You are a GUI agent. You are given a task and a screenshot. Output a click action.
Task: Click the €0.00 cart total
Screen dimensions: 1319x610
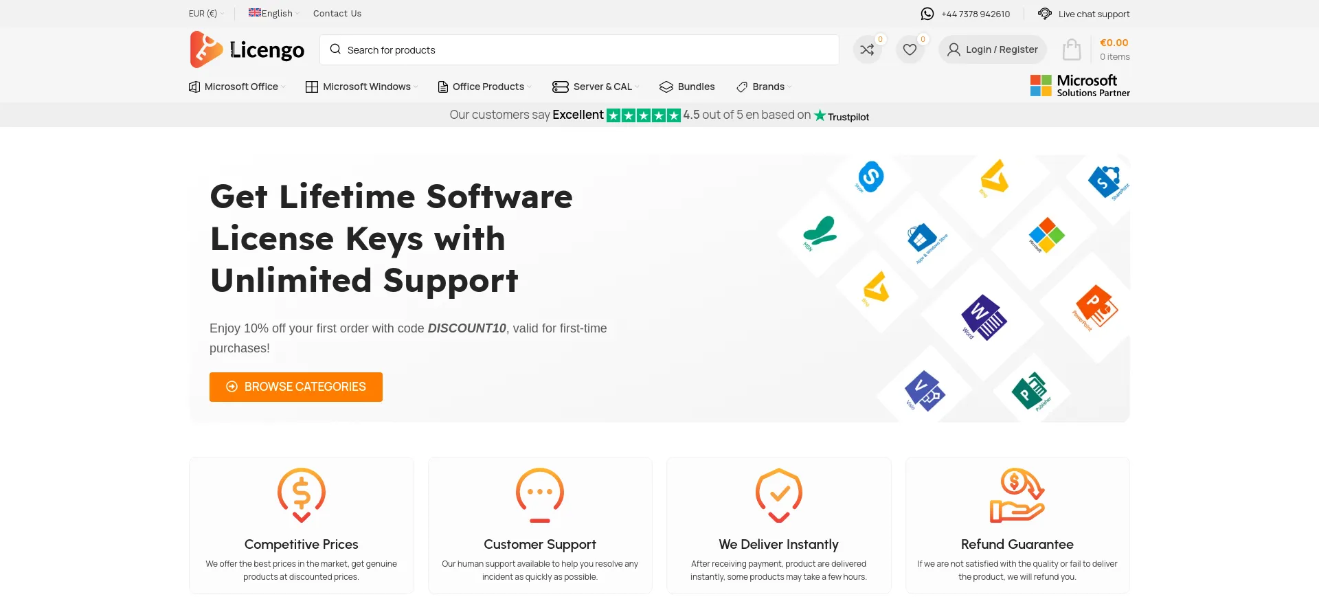point(1114,43)
